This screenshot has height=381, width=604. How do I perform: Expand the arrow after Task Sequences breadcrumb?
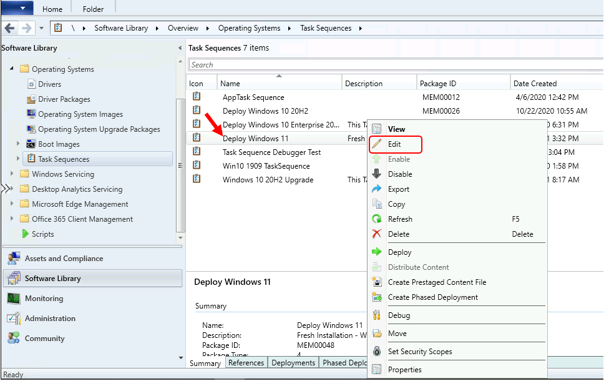point(360,28)
